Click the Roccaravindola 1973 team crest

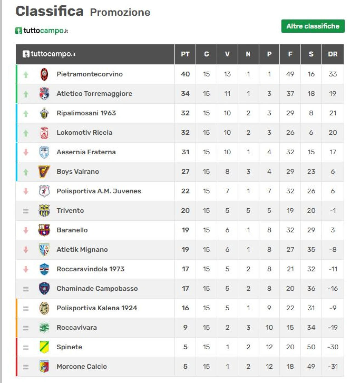44,269
